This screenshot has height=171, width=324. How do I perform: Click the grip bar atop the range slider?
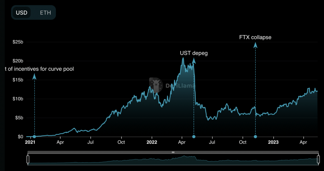click(173, 152)
